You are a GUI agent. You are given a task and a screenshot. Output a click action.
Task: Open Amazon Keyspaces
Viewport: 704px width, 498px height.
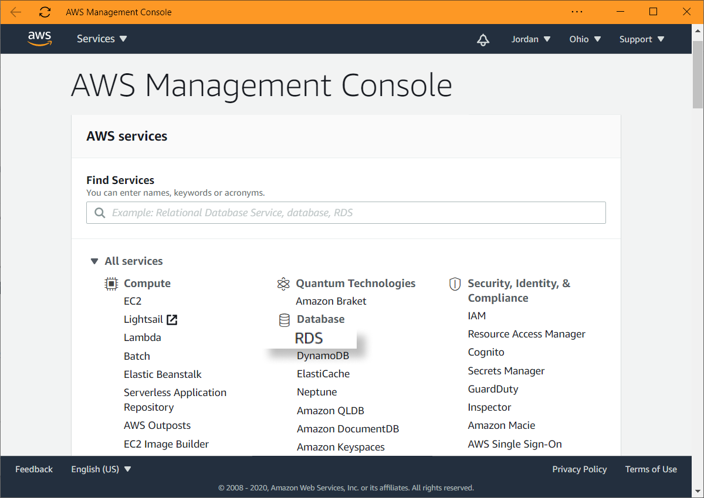pyautogui.click(x=341, y=447)
